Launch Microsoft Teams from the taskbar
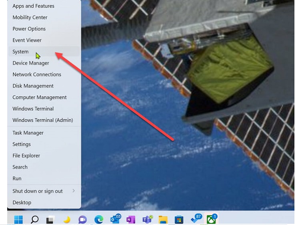This screenshot has width=300, height=225. pos(147,219)
